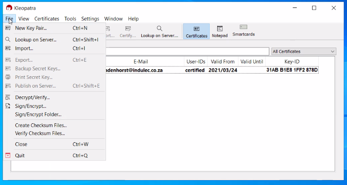Select Quit from the File menu
Screen dimensions: 347x185
coord(55,155)
